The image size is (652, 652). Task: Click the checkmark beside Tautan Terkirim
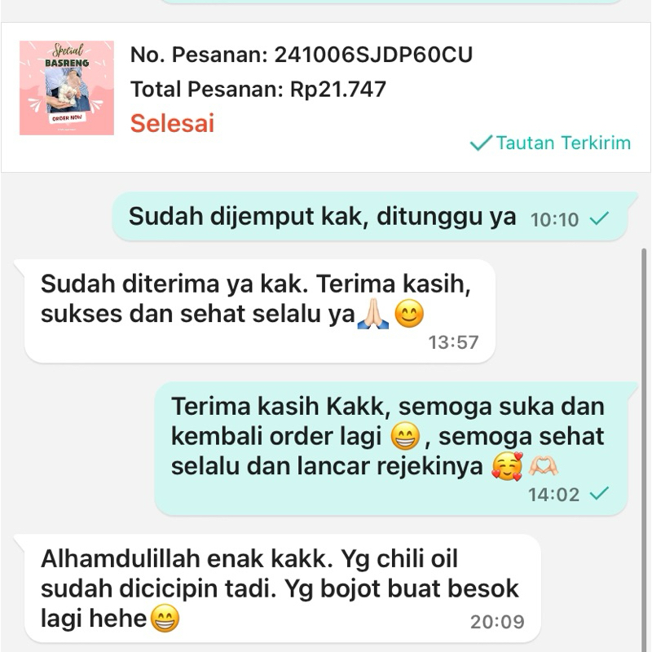481,143
